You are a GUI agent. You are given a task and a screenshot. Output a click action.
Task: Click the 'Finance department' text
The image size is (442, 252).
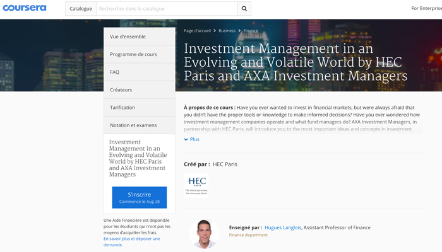pos(248,235)
